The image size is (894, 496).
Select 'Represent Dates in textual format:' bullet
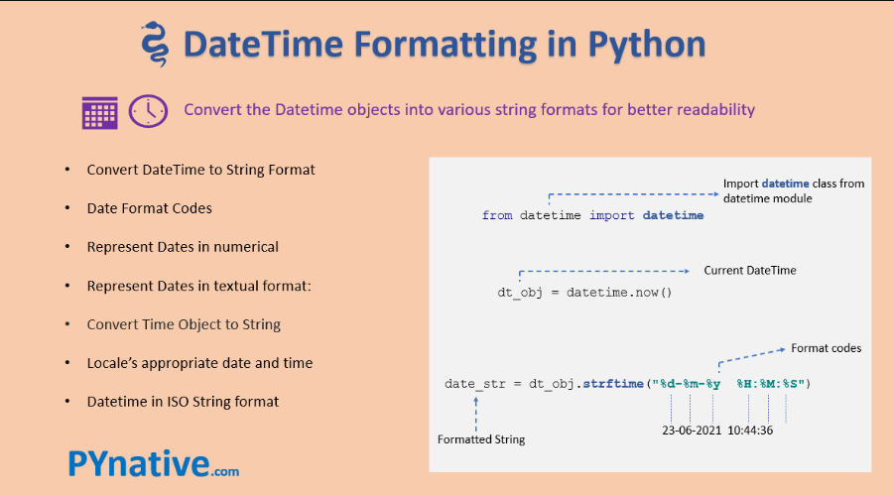coord(199,286)
